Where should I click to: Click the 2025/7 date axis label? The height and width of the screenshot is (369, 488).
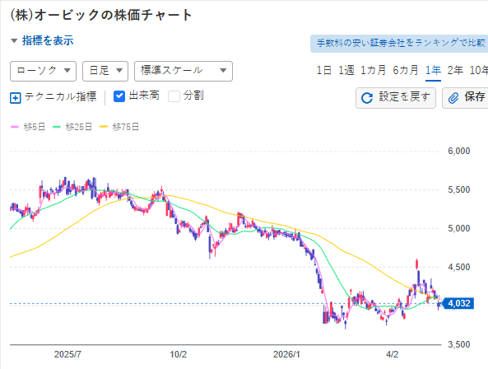tap(67, 354)
